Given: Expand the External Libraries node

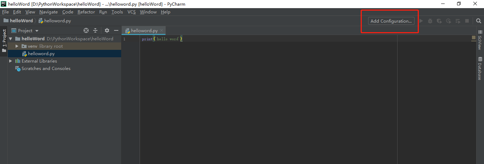Looking at the screenshot, I should [x=11, y=61].
